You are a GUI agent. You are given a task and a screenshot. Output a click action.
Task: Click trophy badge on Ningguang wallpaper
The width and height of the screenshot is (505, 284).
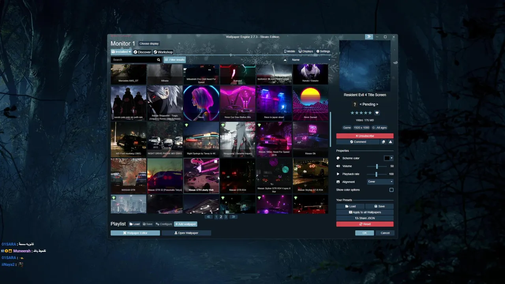(x=223, y=125)
